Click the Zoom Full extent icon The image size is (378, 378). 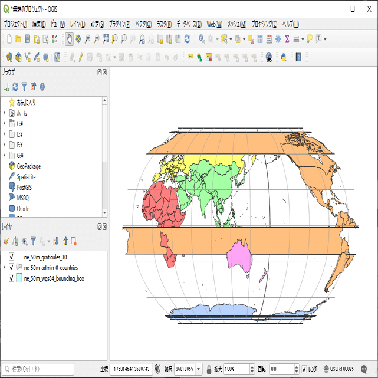pos(106,39)
